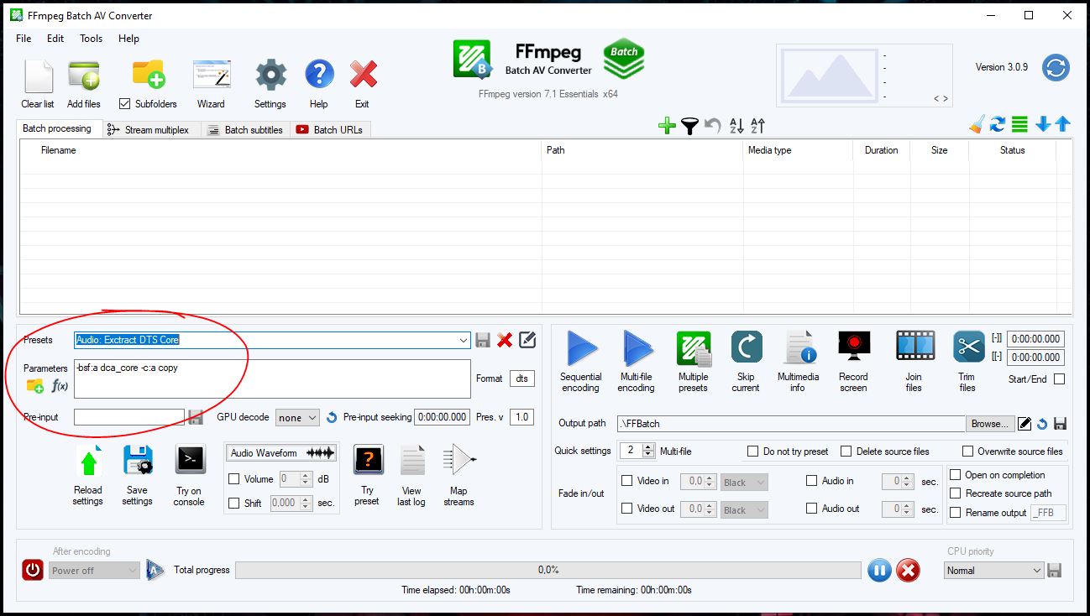Click the Add files icon
Screen dimensions: 1090x616
click(x=83, y=77)
